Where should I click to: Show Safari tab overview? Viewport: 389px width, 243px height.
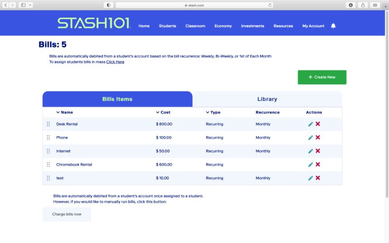point(375,5)
